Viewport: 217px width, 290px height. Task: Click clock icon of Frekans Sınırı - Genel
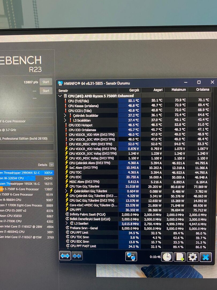[x=68, y=228]
